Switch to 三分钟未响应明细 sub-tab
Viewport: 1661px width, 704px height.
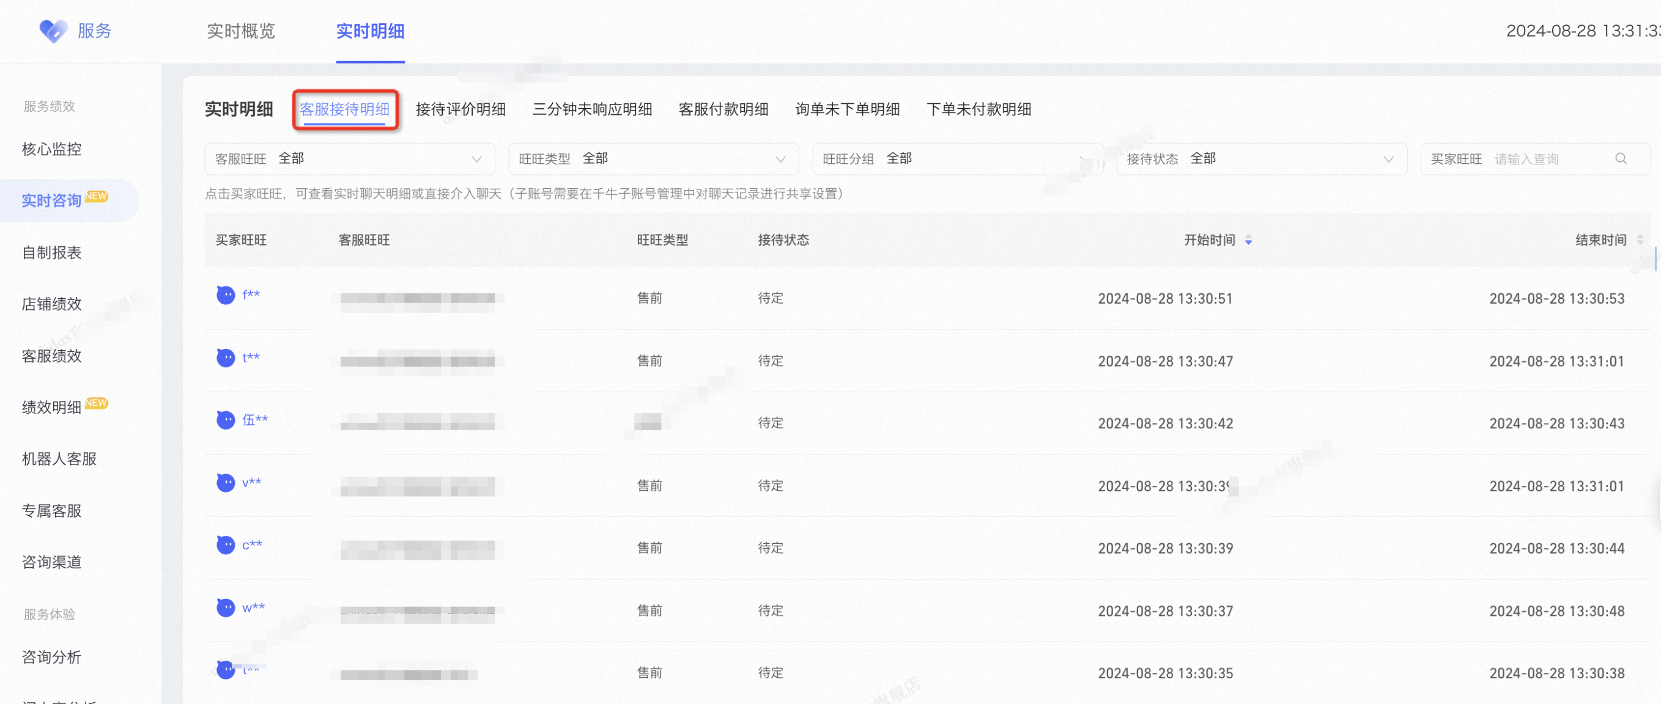click(592, 109)
